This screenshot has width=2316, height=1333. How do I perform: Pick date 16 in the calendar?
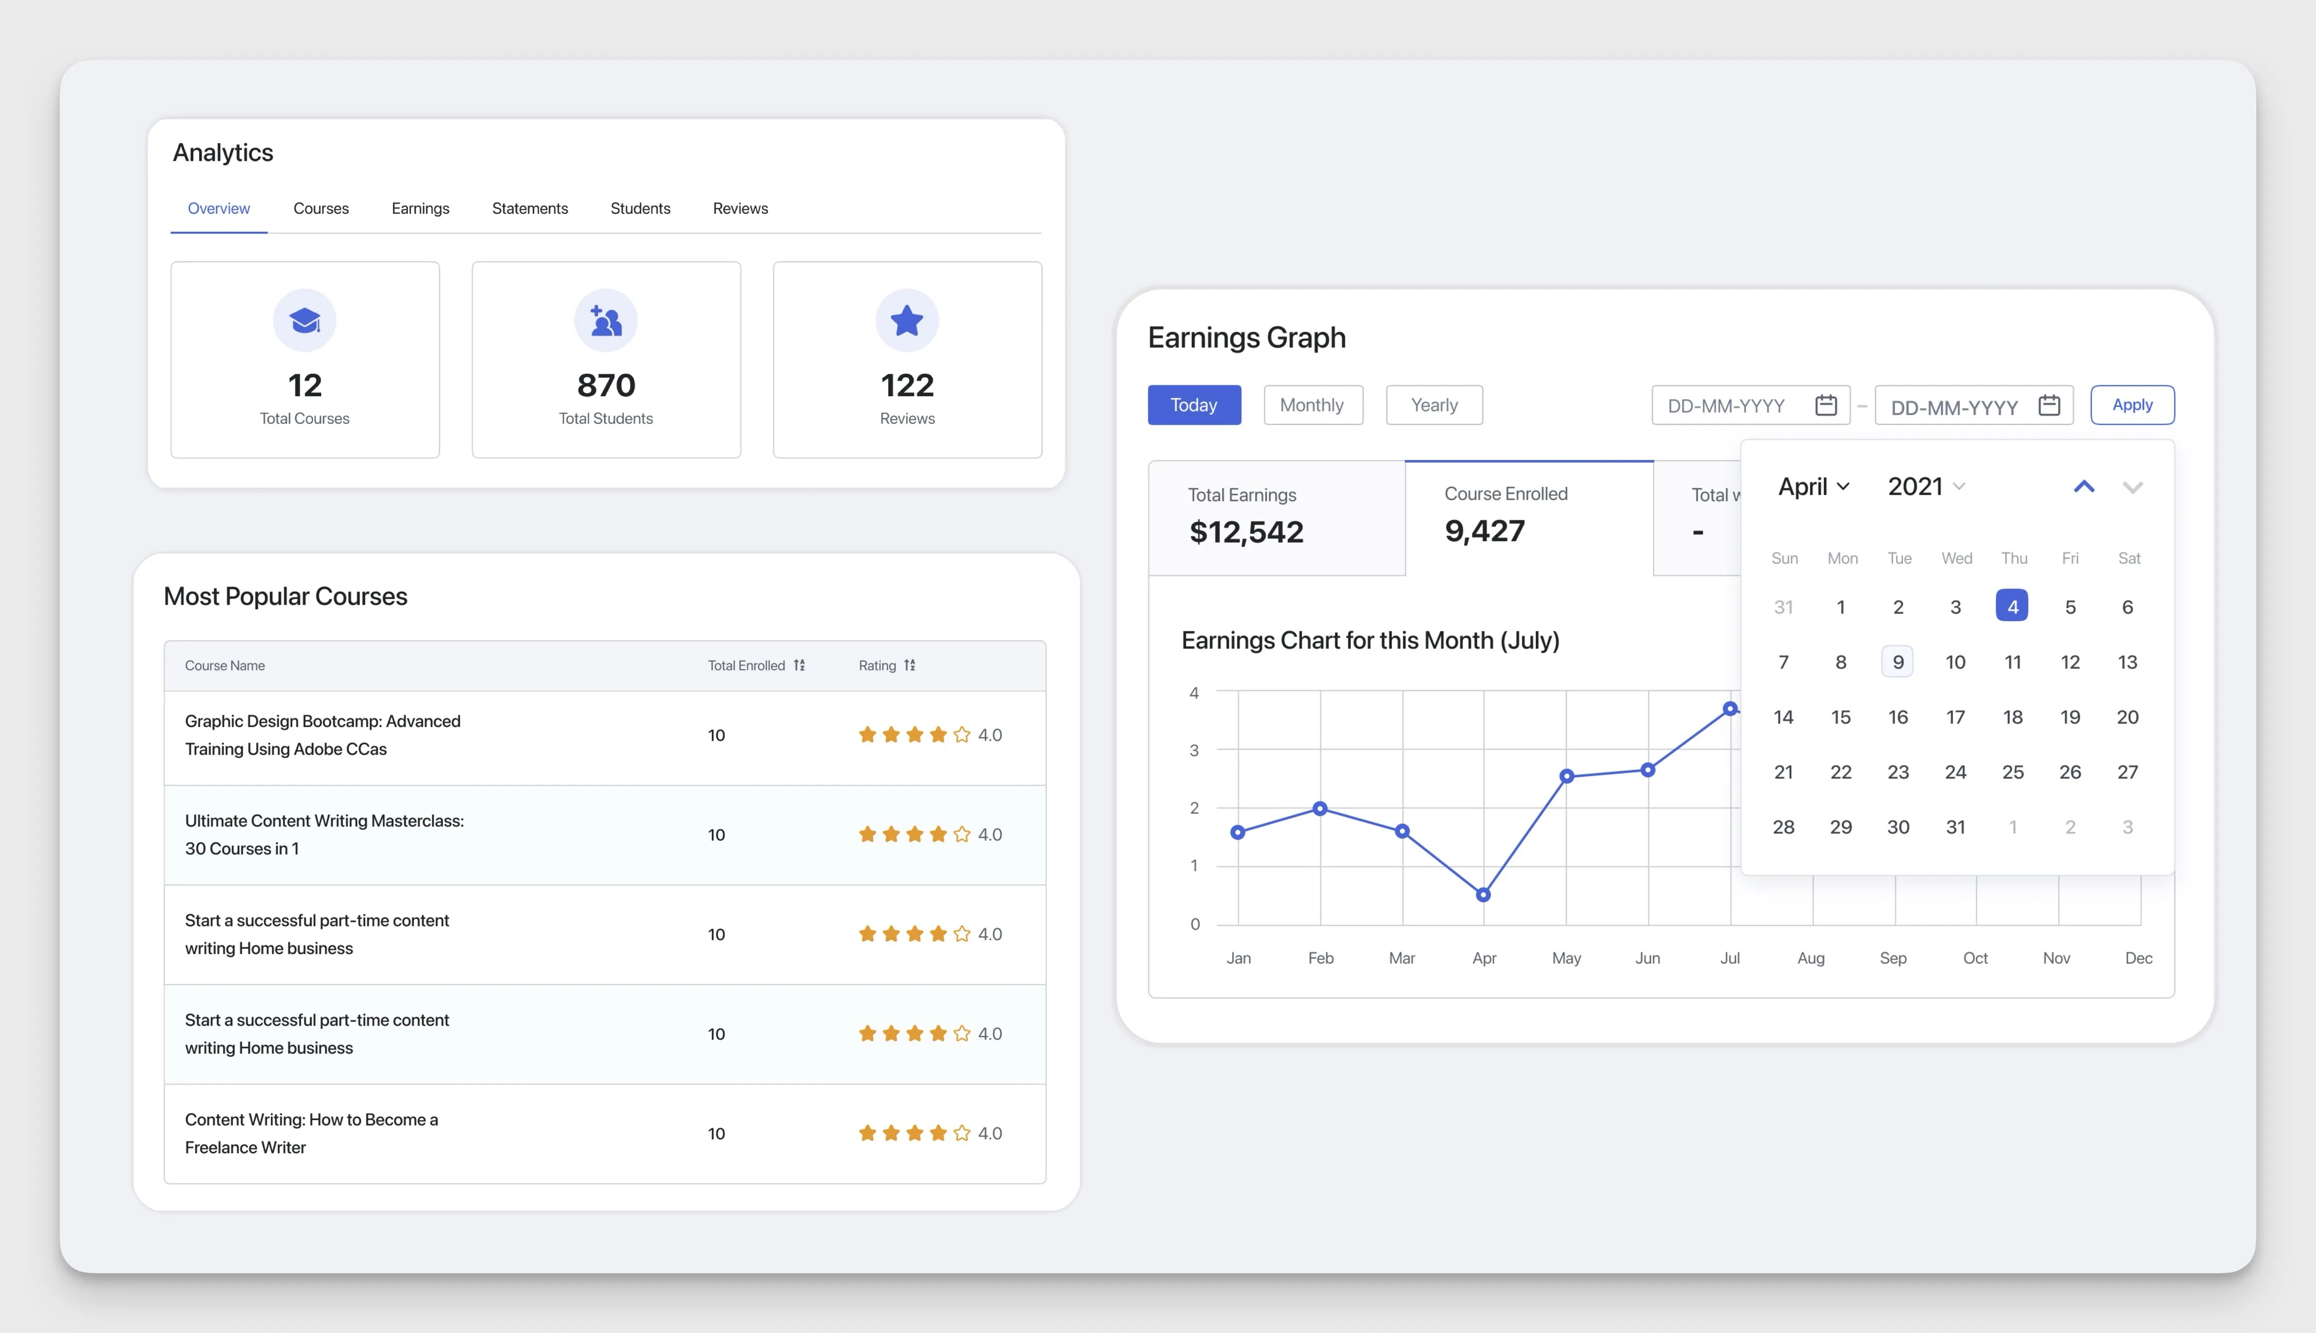click(x=1898, y=717)
